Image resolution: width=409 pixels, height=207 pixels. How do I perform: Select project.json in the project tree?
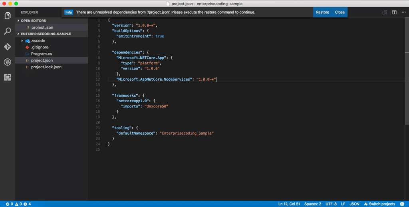coord(52,60)
